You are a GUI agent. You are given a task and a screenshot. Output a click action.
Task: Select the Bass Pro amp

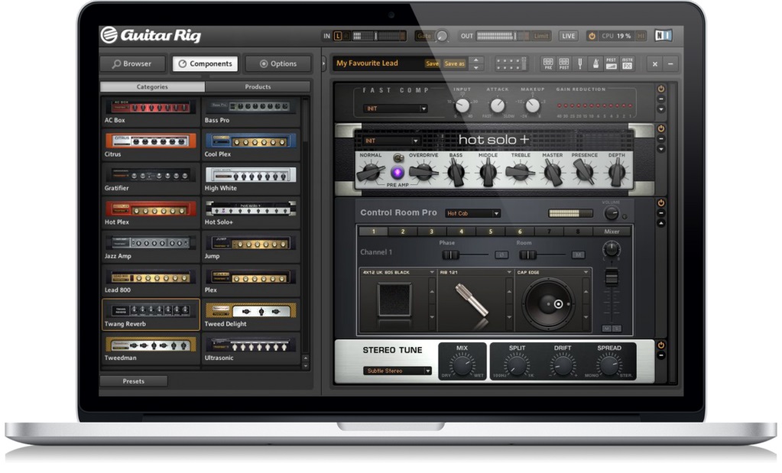pos(251,112)
